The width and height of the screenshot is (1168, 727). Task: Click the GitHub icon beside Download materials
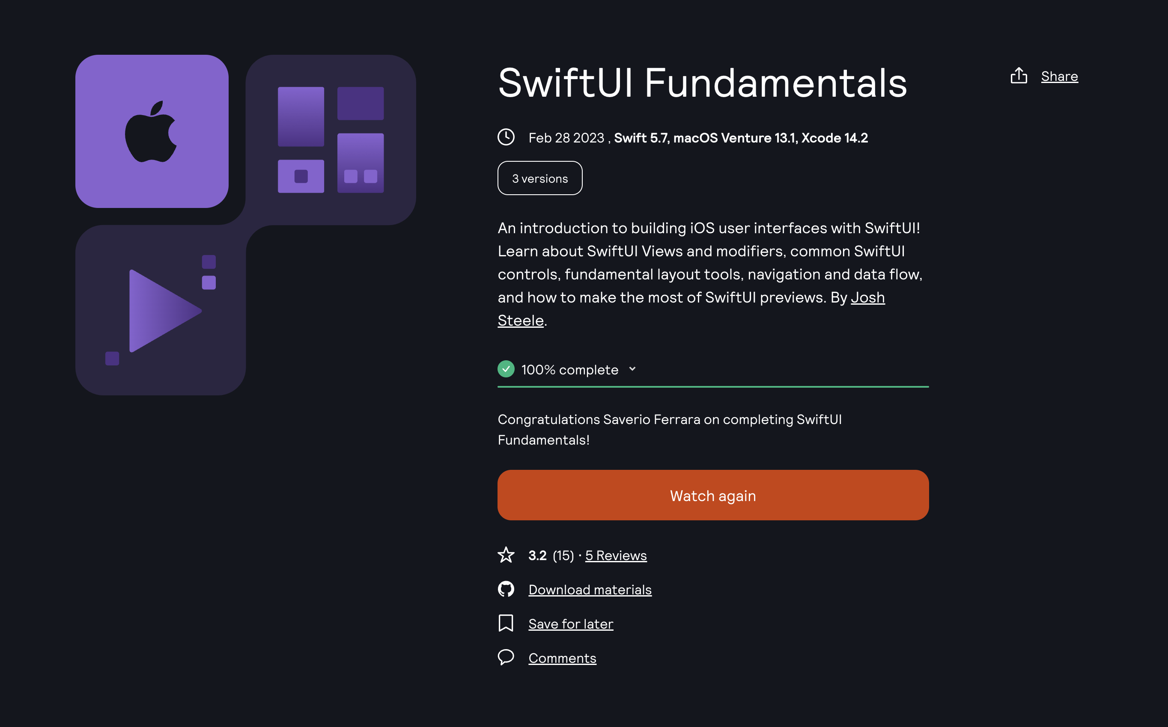(x=506, y=589)
